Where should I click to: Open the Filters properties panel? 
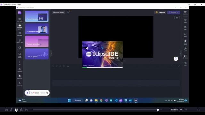click(185, 35)
